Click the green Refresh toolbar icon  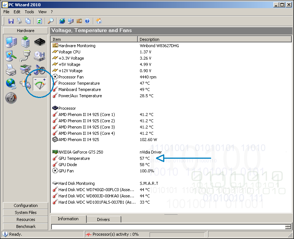coord(39,21)
